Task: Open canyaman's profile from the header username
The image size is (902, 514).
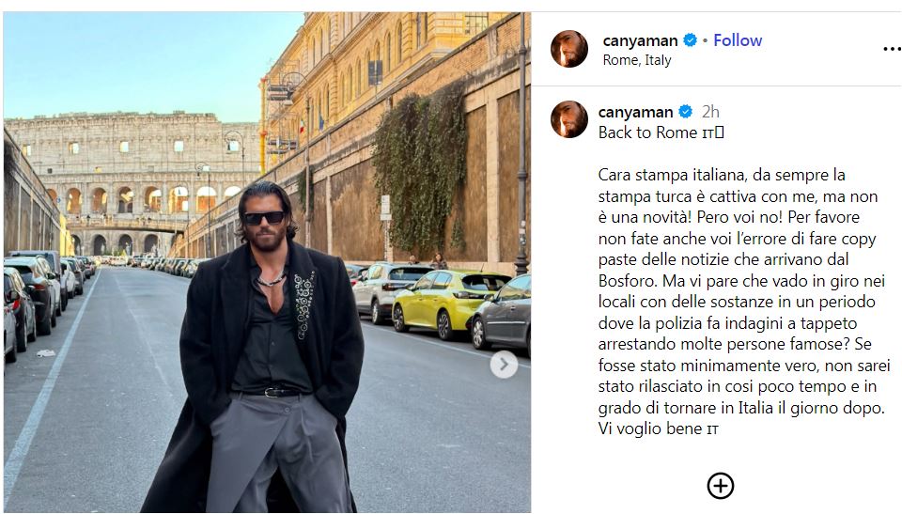Action: click(x=640, y=40)
